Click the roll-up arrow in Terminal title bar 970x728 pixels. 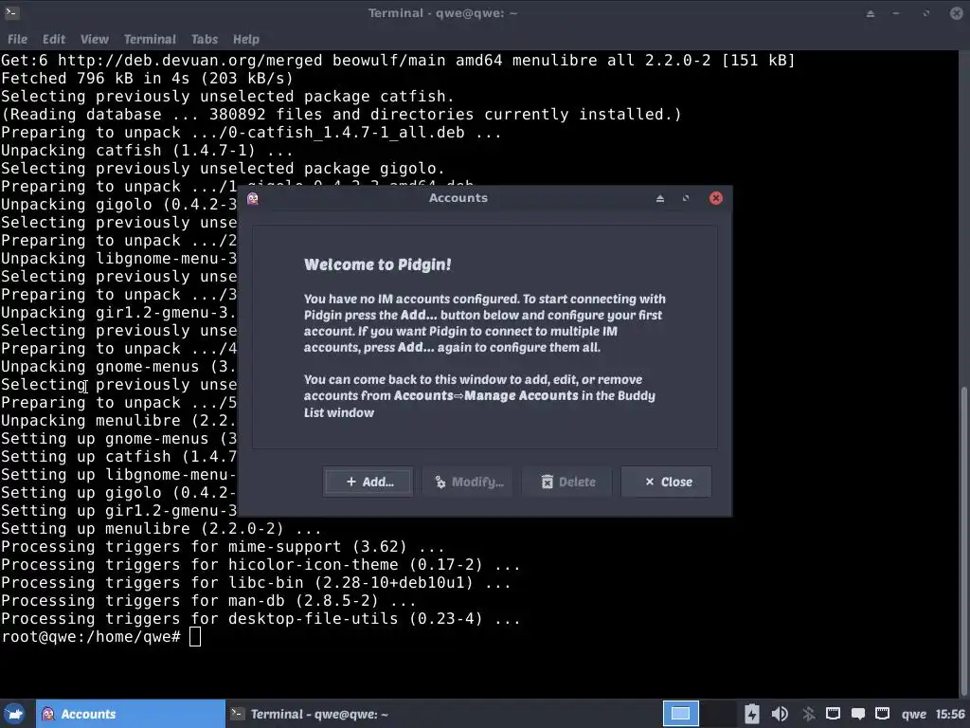[871, 13]
